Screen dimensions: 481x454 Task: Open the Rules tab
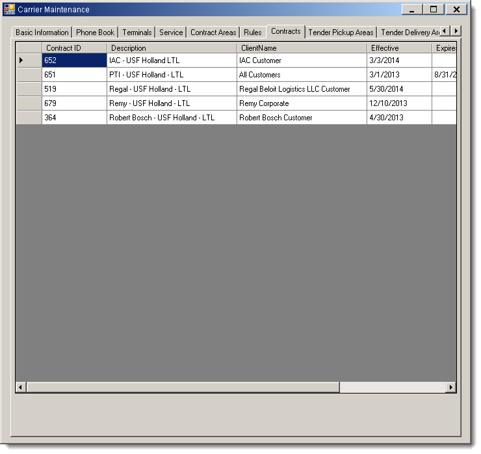253,33
